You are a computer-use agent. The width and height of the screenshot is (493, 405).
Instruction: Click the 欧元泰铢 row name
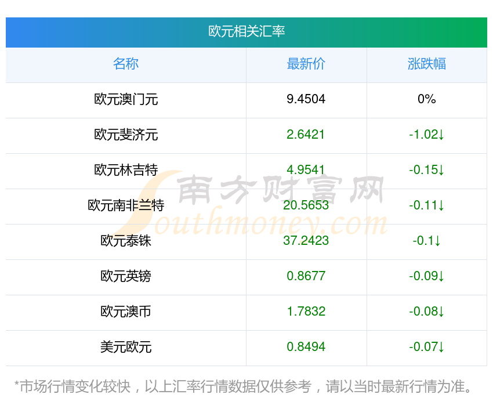click(126, 241)
